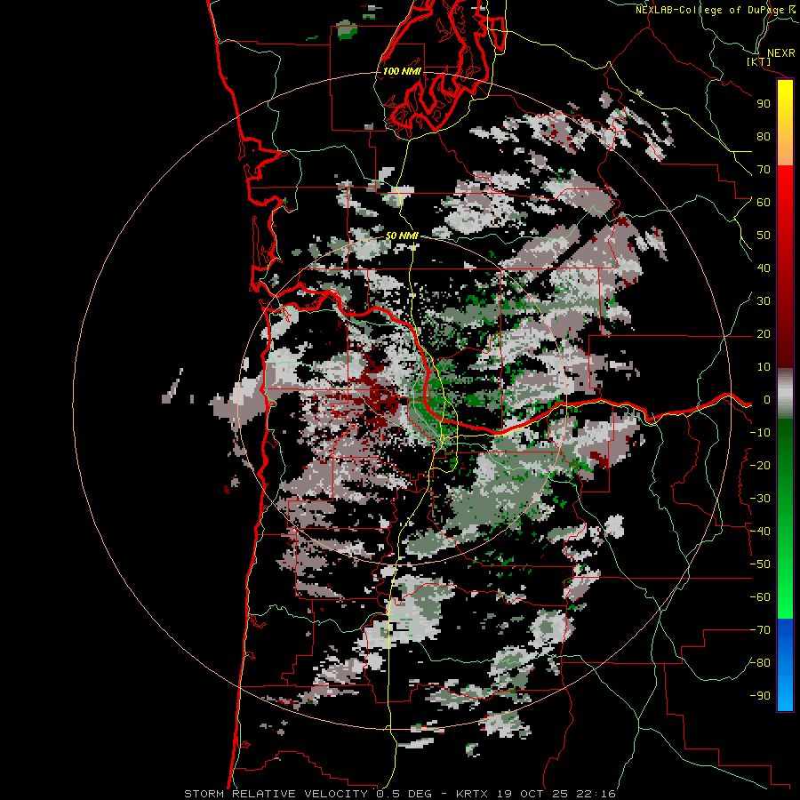Click the -70 value on the velocity scale
The width and height of the screenshot is (800, 800).
760,630
